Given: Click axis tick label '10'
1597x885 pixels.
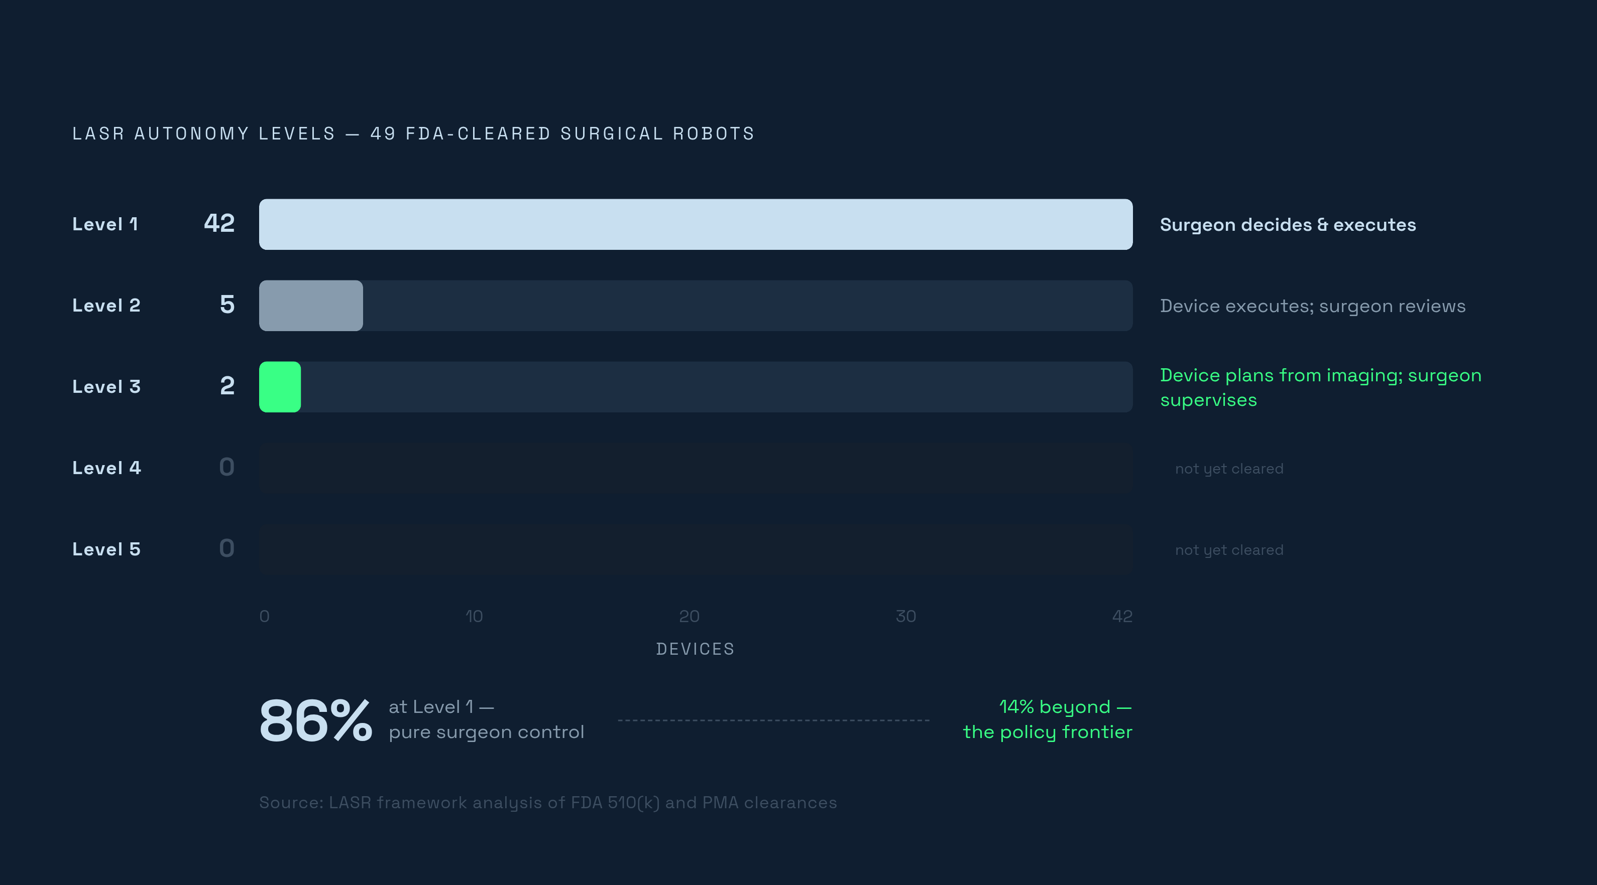Looking at the screenshot, I should [474, 616].
